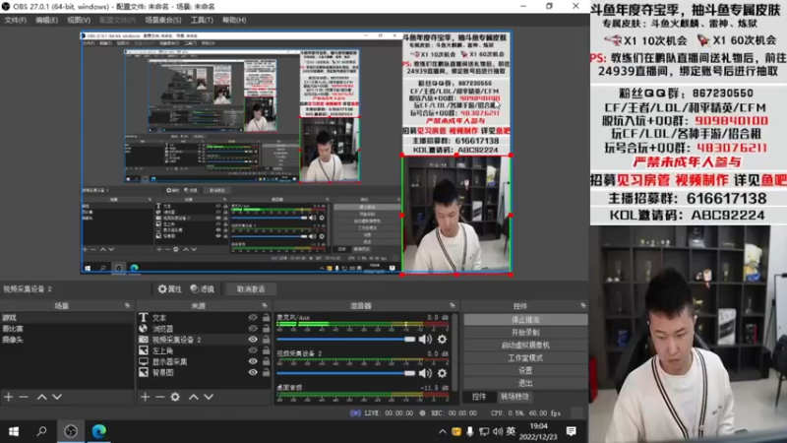Float the 来源 dock via its pop-out icon
The width and height of the screenshot is (787, 443).
pos(265,305)
